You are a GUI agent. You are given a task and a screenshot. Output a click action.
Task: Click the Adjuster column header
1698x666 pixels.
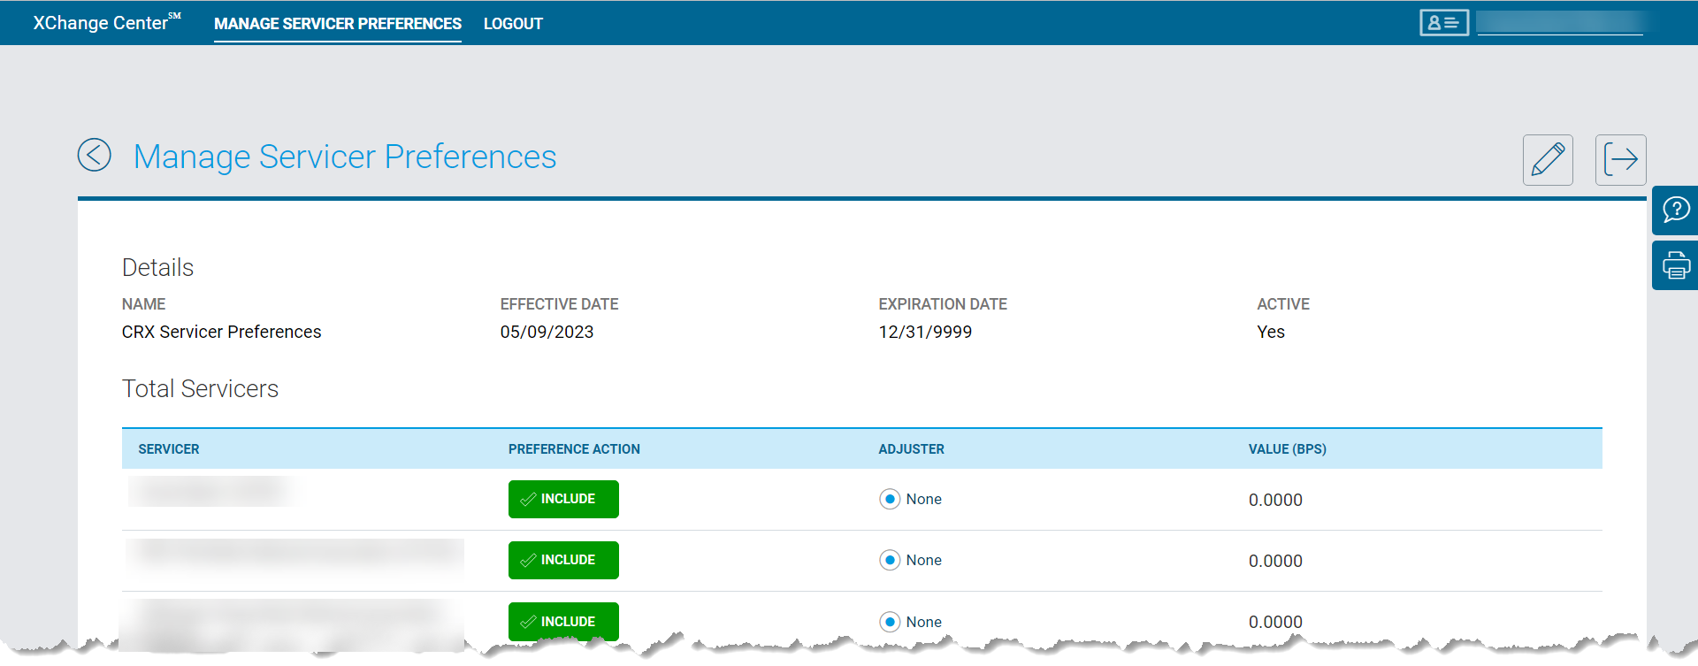pyautogui.click(x=911, y=449)
